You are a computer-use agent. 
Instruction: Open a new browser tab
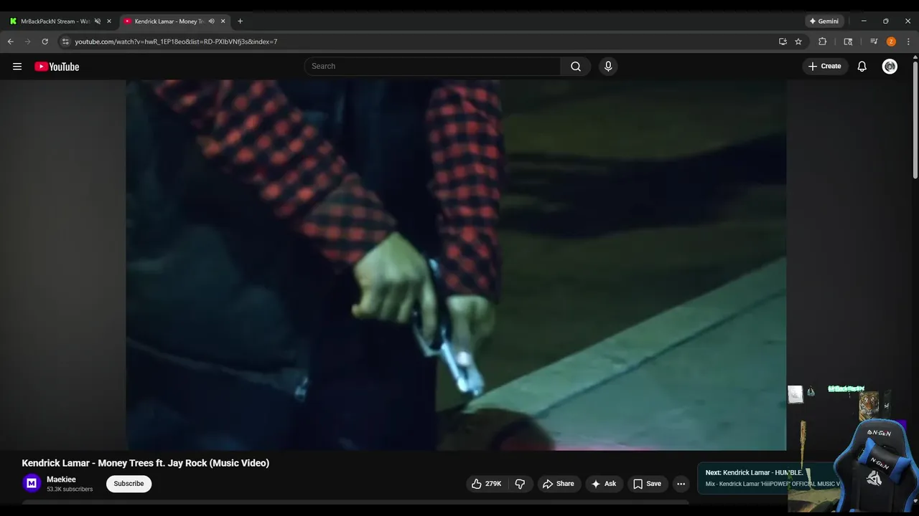(240, 21)
